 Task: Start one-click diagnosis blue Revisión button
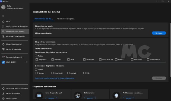pyautogui.click(x=159, y=33)
